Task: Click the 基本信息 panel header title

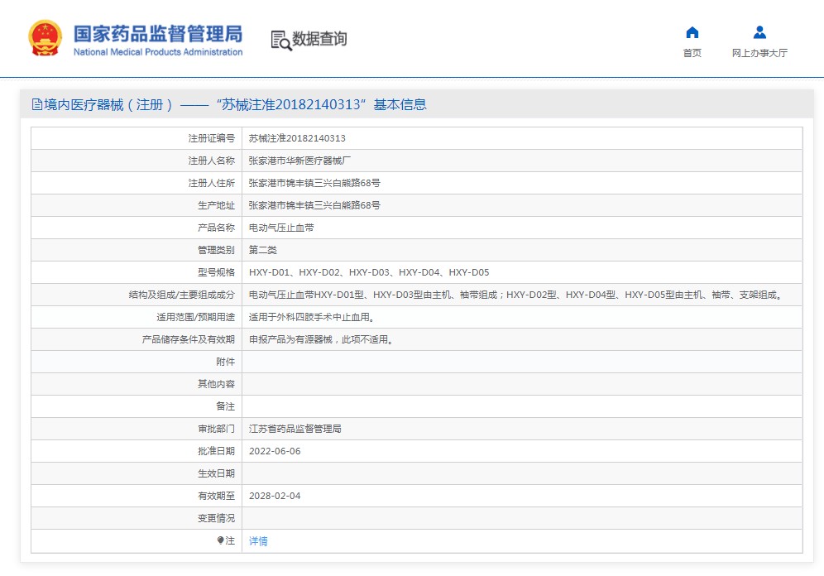Action: (x=228, y=105)
